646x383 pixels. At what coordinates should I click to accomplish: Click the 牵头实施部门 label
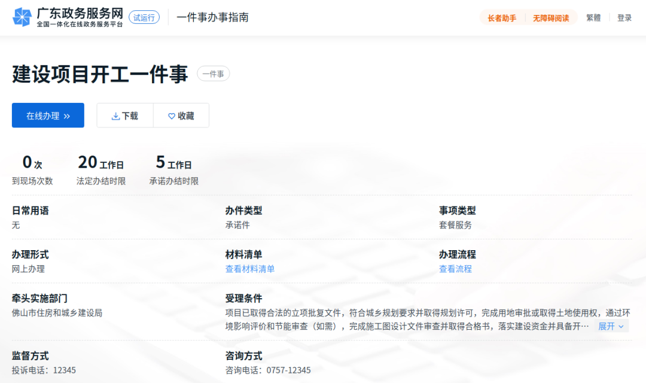coord(39,299)
